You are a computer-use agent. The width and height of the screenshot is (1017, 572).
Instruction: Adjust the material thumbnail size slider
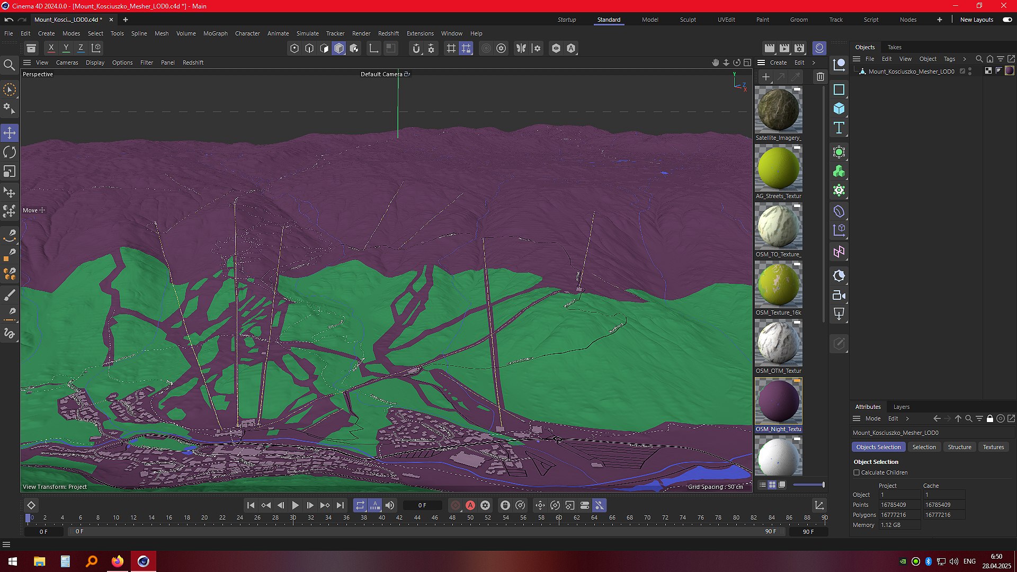click(808, 485)
